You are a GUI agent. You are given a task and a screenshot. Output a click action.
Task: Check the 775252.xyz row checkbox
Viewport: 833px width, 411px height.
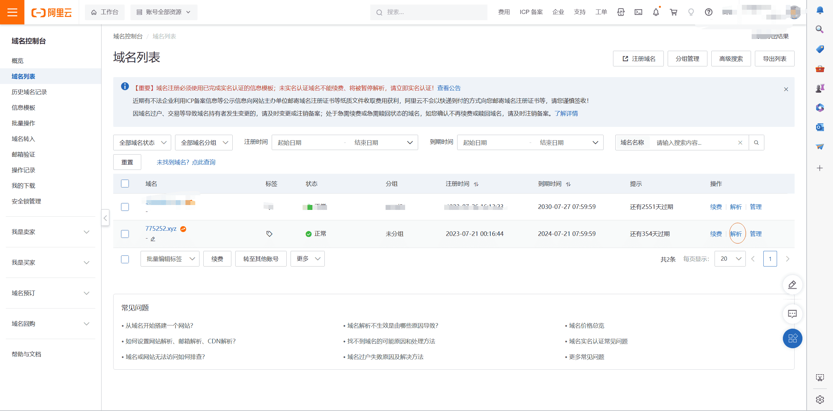[125, 234]
